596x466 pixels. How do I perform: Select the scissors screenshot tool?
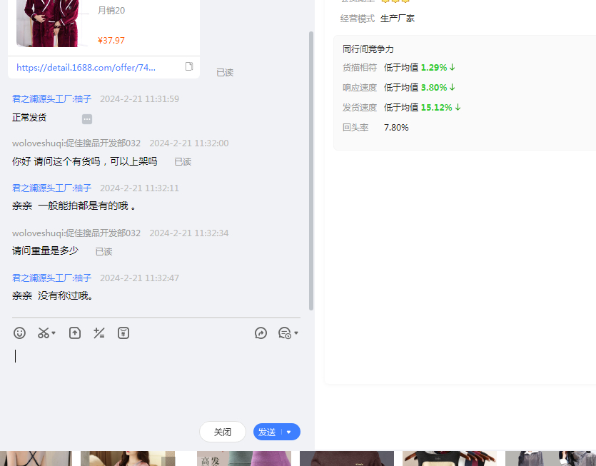[x=43, y=333]
